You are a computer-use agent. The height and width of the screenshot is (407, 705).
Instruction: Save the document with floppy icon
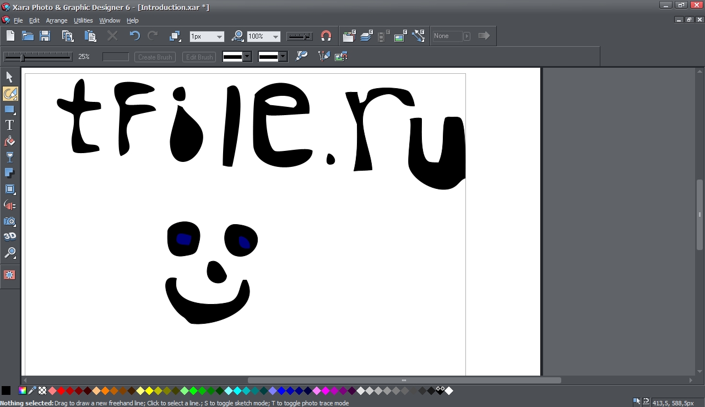(x=45, y=36)
